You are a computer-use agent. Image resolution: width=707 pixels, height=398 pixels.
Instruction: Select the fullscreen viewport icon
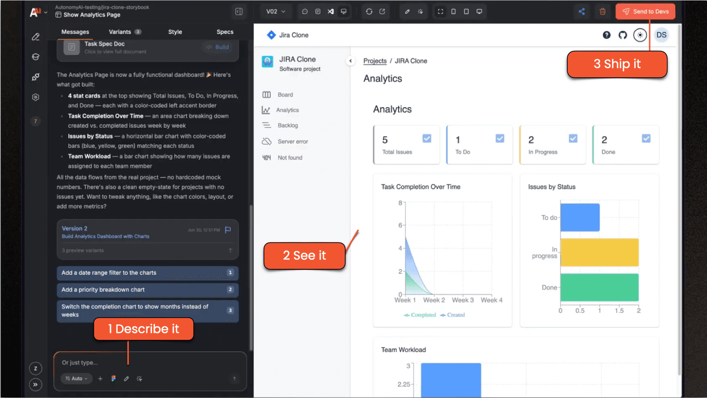[x=441, y=12]
